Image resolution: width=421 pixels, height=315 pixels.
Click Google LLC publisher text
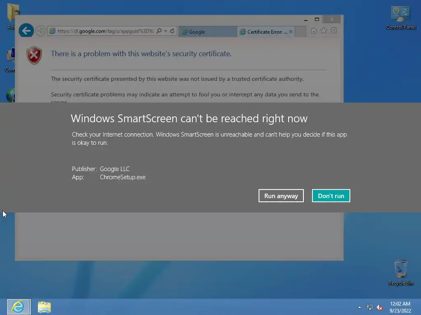pos(115,169)
